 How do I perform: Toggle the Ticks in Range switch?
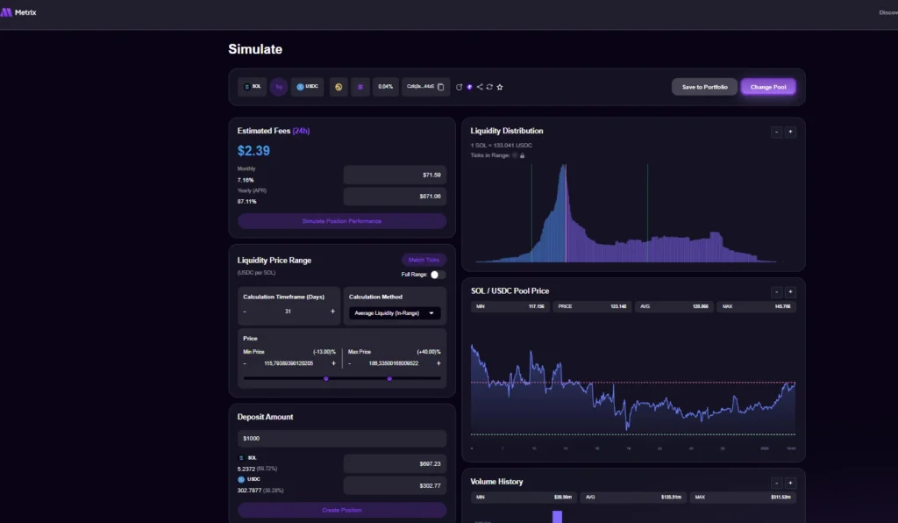[515, 155]
